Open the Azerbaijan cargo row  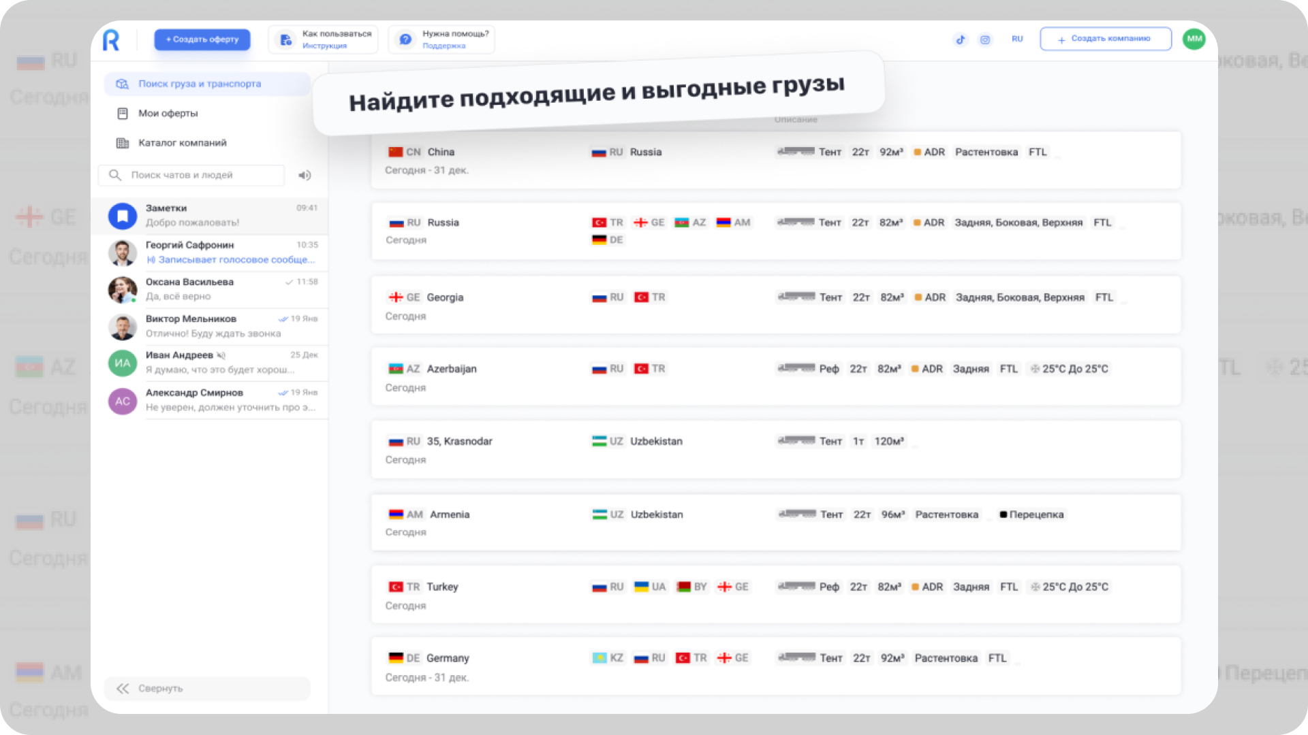point(776,376)
